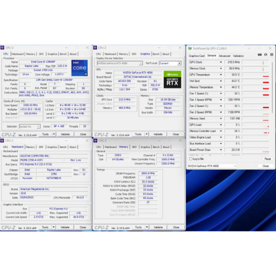Open the GPU Load sensor dropdown
The width and height of the screenshot is (276, 276).
click(x=221, y=125)
